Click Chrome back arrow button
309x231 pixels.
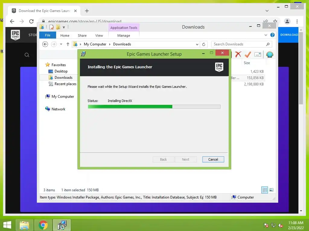coord(12,21)
